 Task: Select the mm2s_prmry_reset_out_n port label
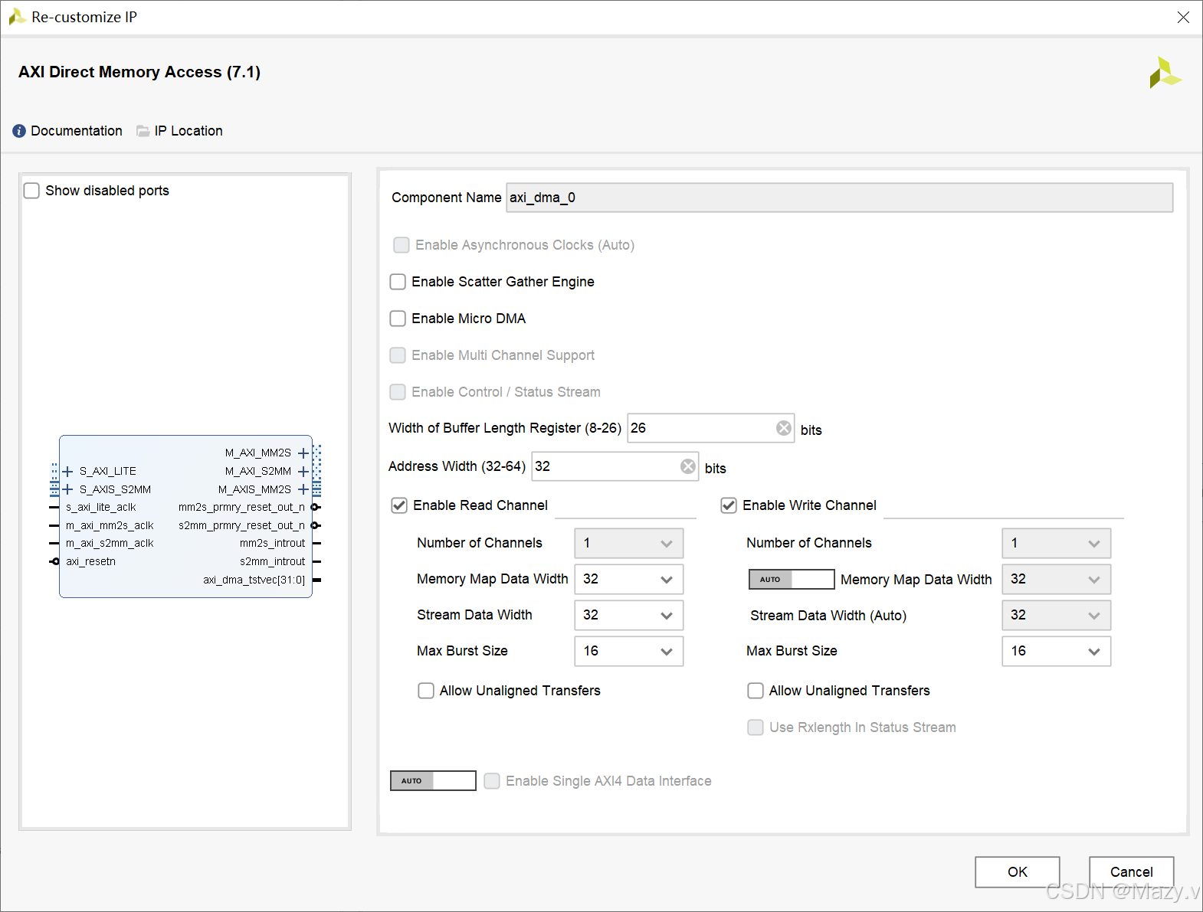coord(241,507)
